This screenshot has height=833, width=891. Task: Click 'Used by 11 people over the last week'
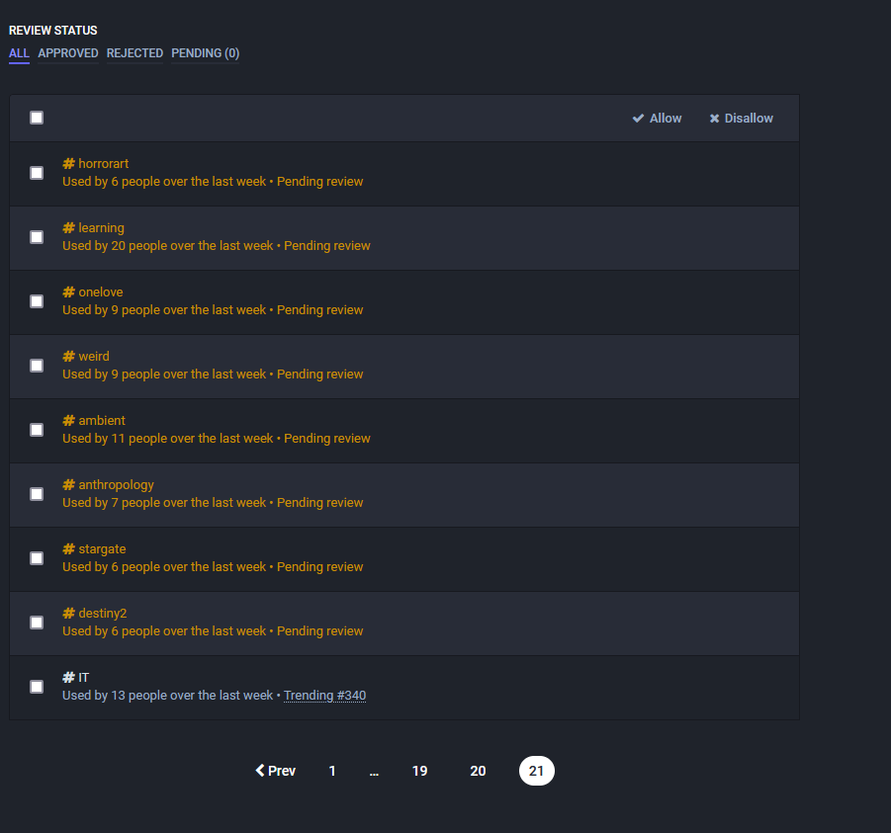point(168,439)
